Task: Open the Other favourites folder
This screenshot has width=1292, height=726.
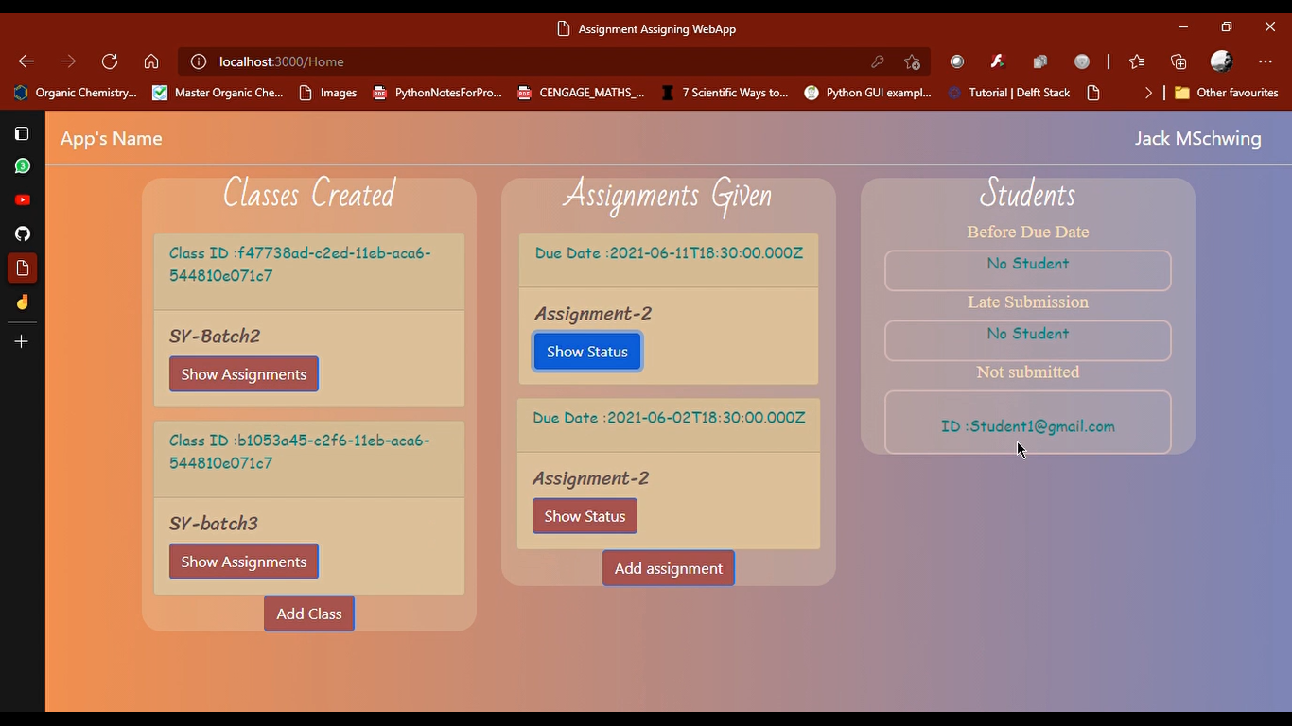Action: click(1227, 93)
